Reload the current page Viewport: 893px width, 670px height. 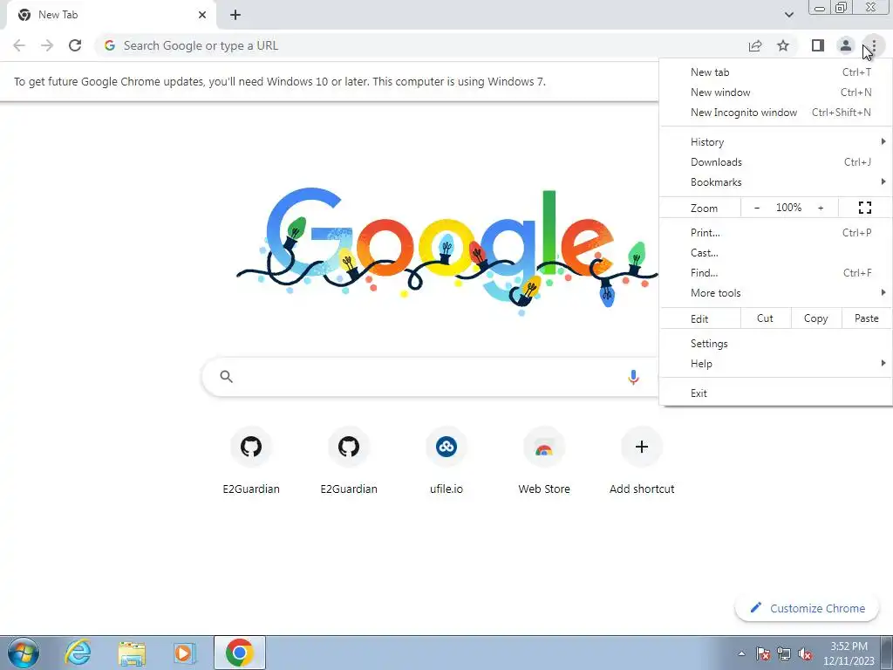(75, 45)
